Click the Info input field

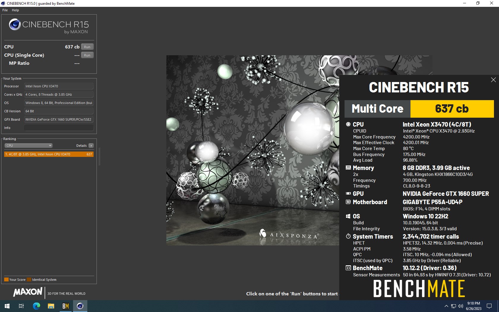(x=59, y=128)
